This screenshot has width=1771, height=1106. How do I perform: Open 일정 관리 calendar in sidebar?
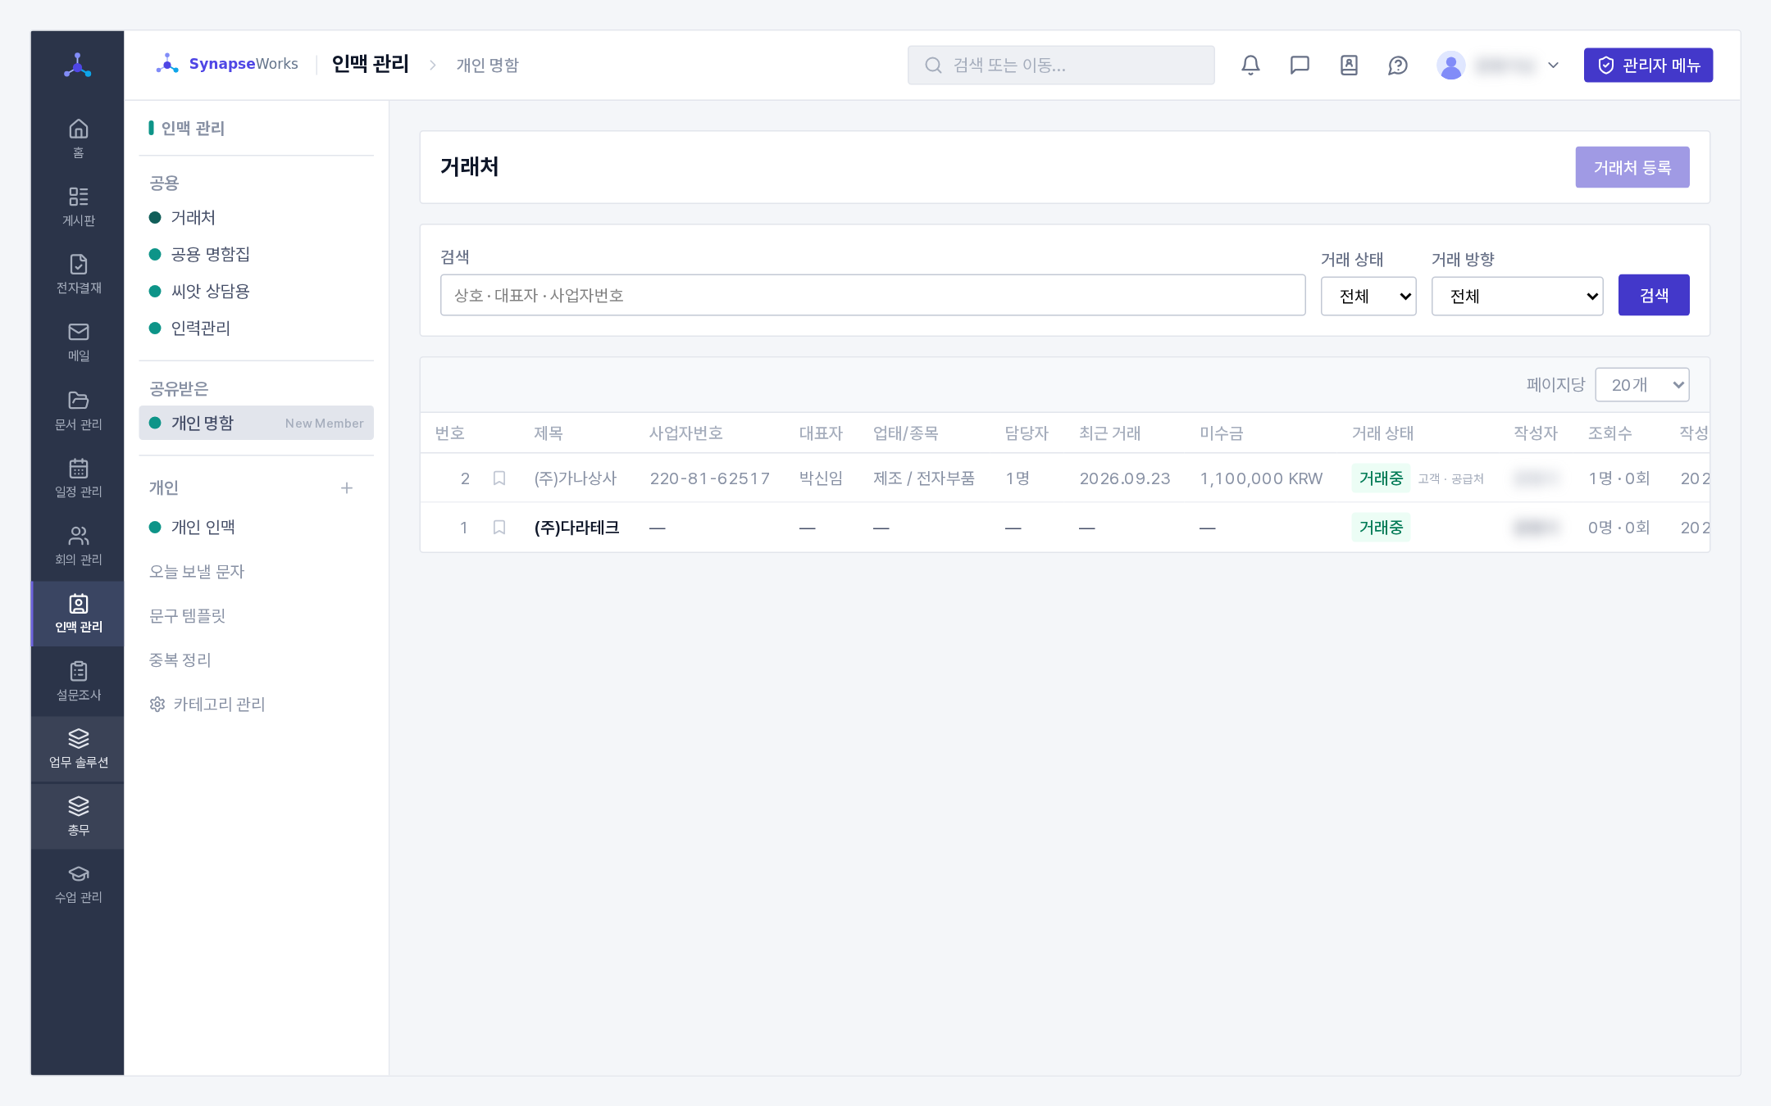[x=79, y=478]
